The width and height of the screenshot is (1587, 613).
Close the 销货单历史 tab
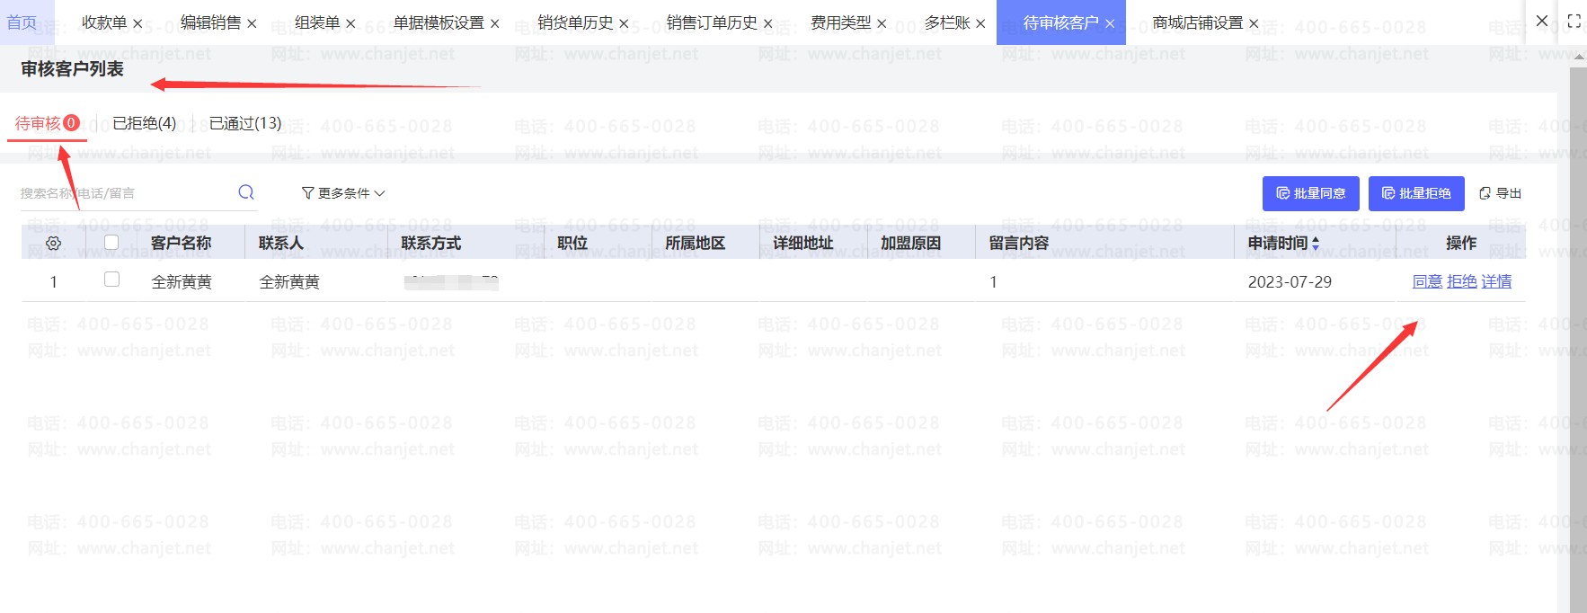pyautogui.click(x=624, y=23)
